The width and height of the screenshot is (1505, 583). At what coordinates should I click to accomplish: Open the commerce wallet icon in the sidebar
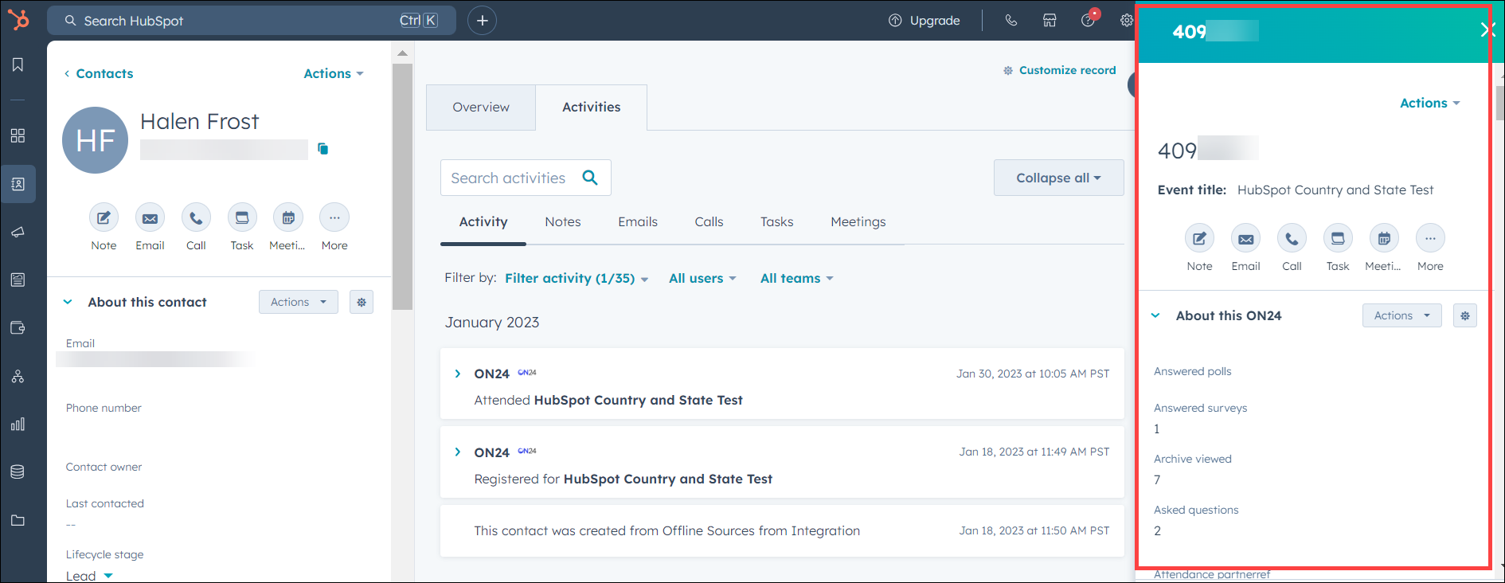(x=18, y=328)
